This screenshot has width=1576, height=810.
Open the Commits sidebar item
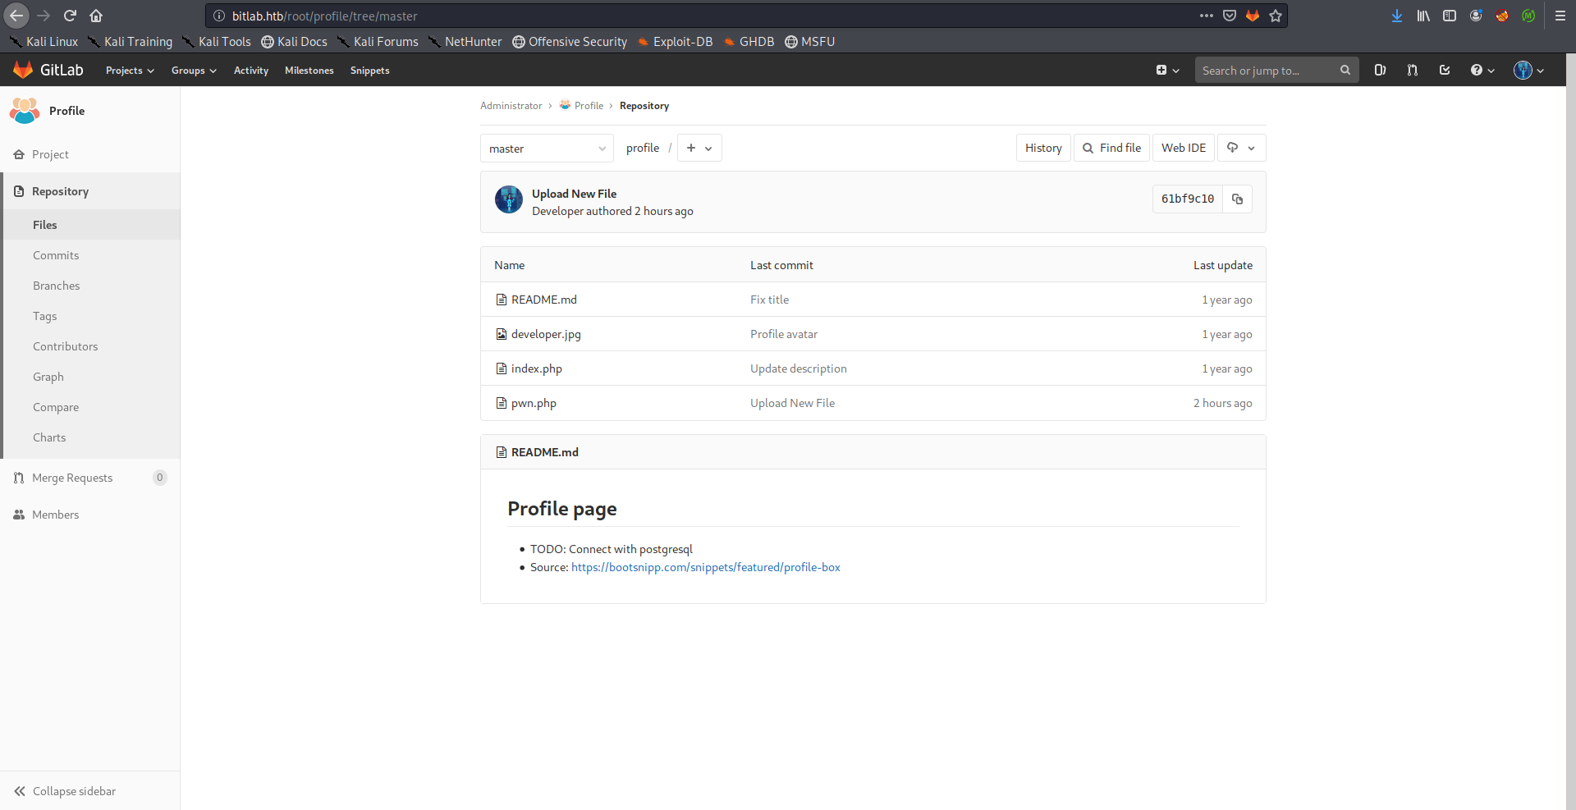point(56,255)
